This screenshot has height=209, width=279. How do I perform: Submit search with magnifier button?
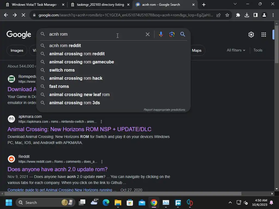point(183,34)
